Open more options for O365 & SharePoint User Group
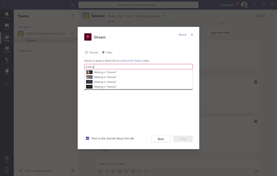Image resolution: width=277 pixels, height=176 pixels. 73,34
